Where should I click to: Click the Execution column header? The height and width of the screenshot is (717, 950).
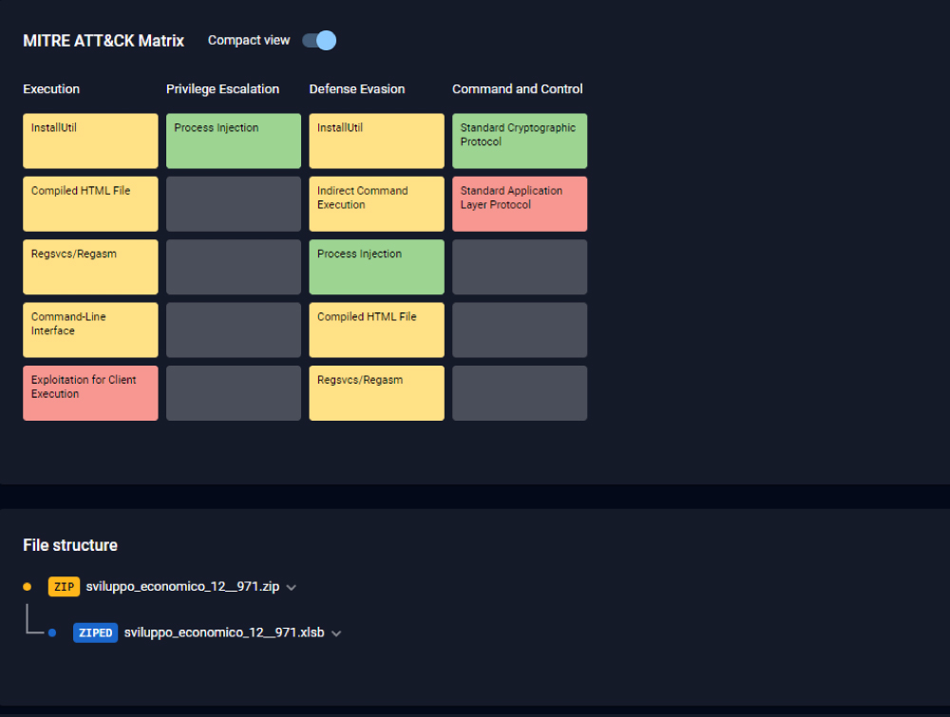tap(51, 89)
